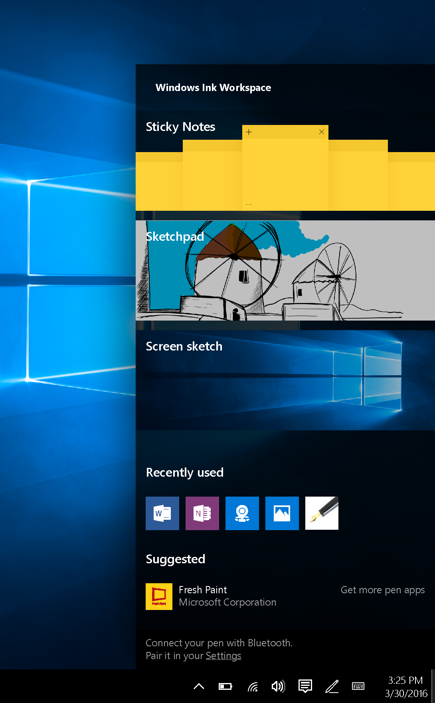435x703 pixels.
Task: Open the network Wi-Fi tray icon
Action: 253,686
